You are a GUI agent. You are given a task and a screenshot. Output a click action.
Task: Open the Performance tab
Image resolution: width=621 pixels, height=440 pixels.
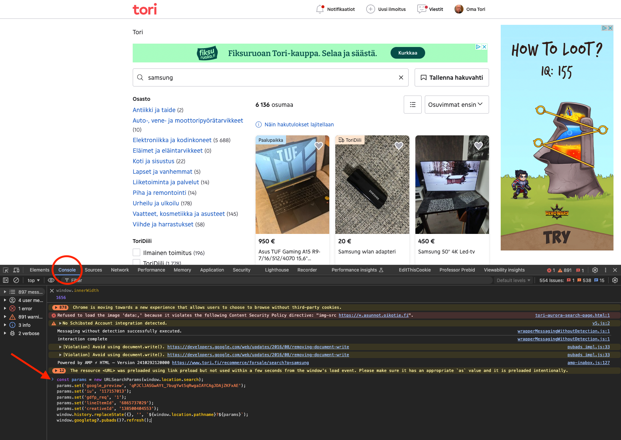(x=151, y=270)
